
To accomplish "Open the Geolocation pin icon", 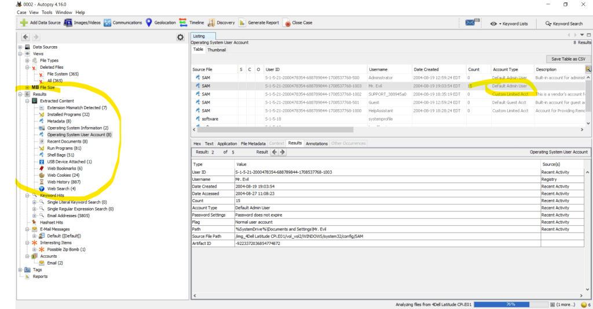I will 149,23.
